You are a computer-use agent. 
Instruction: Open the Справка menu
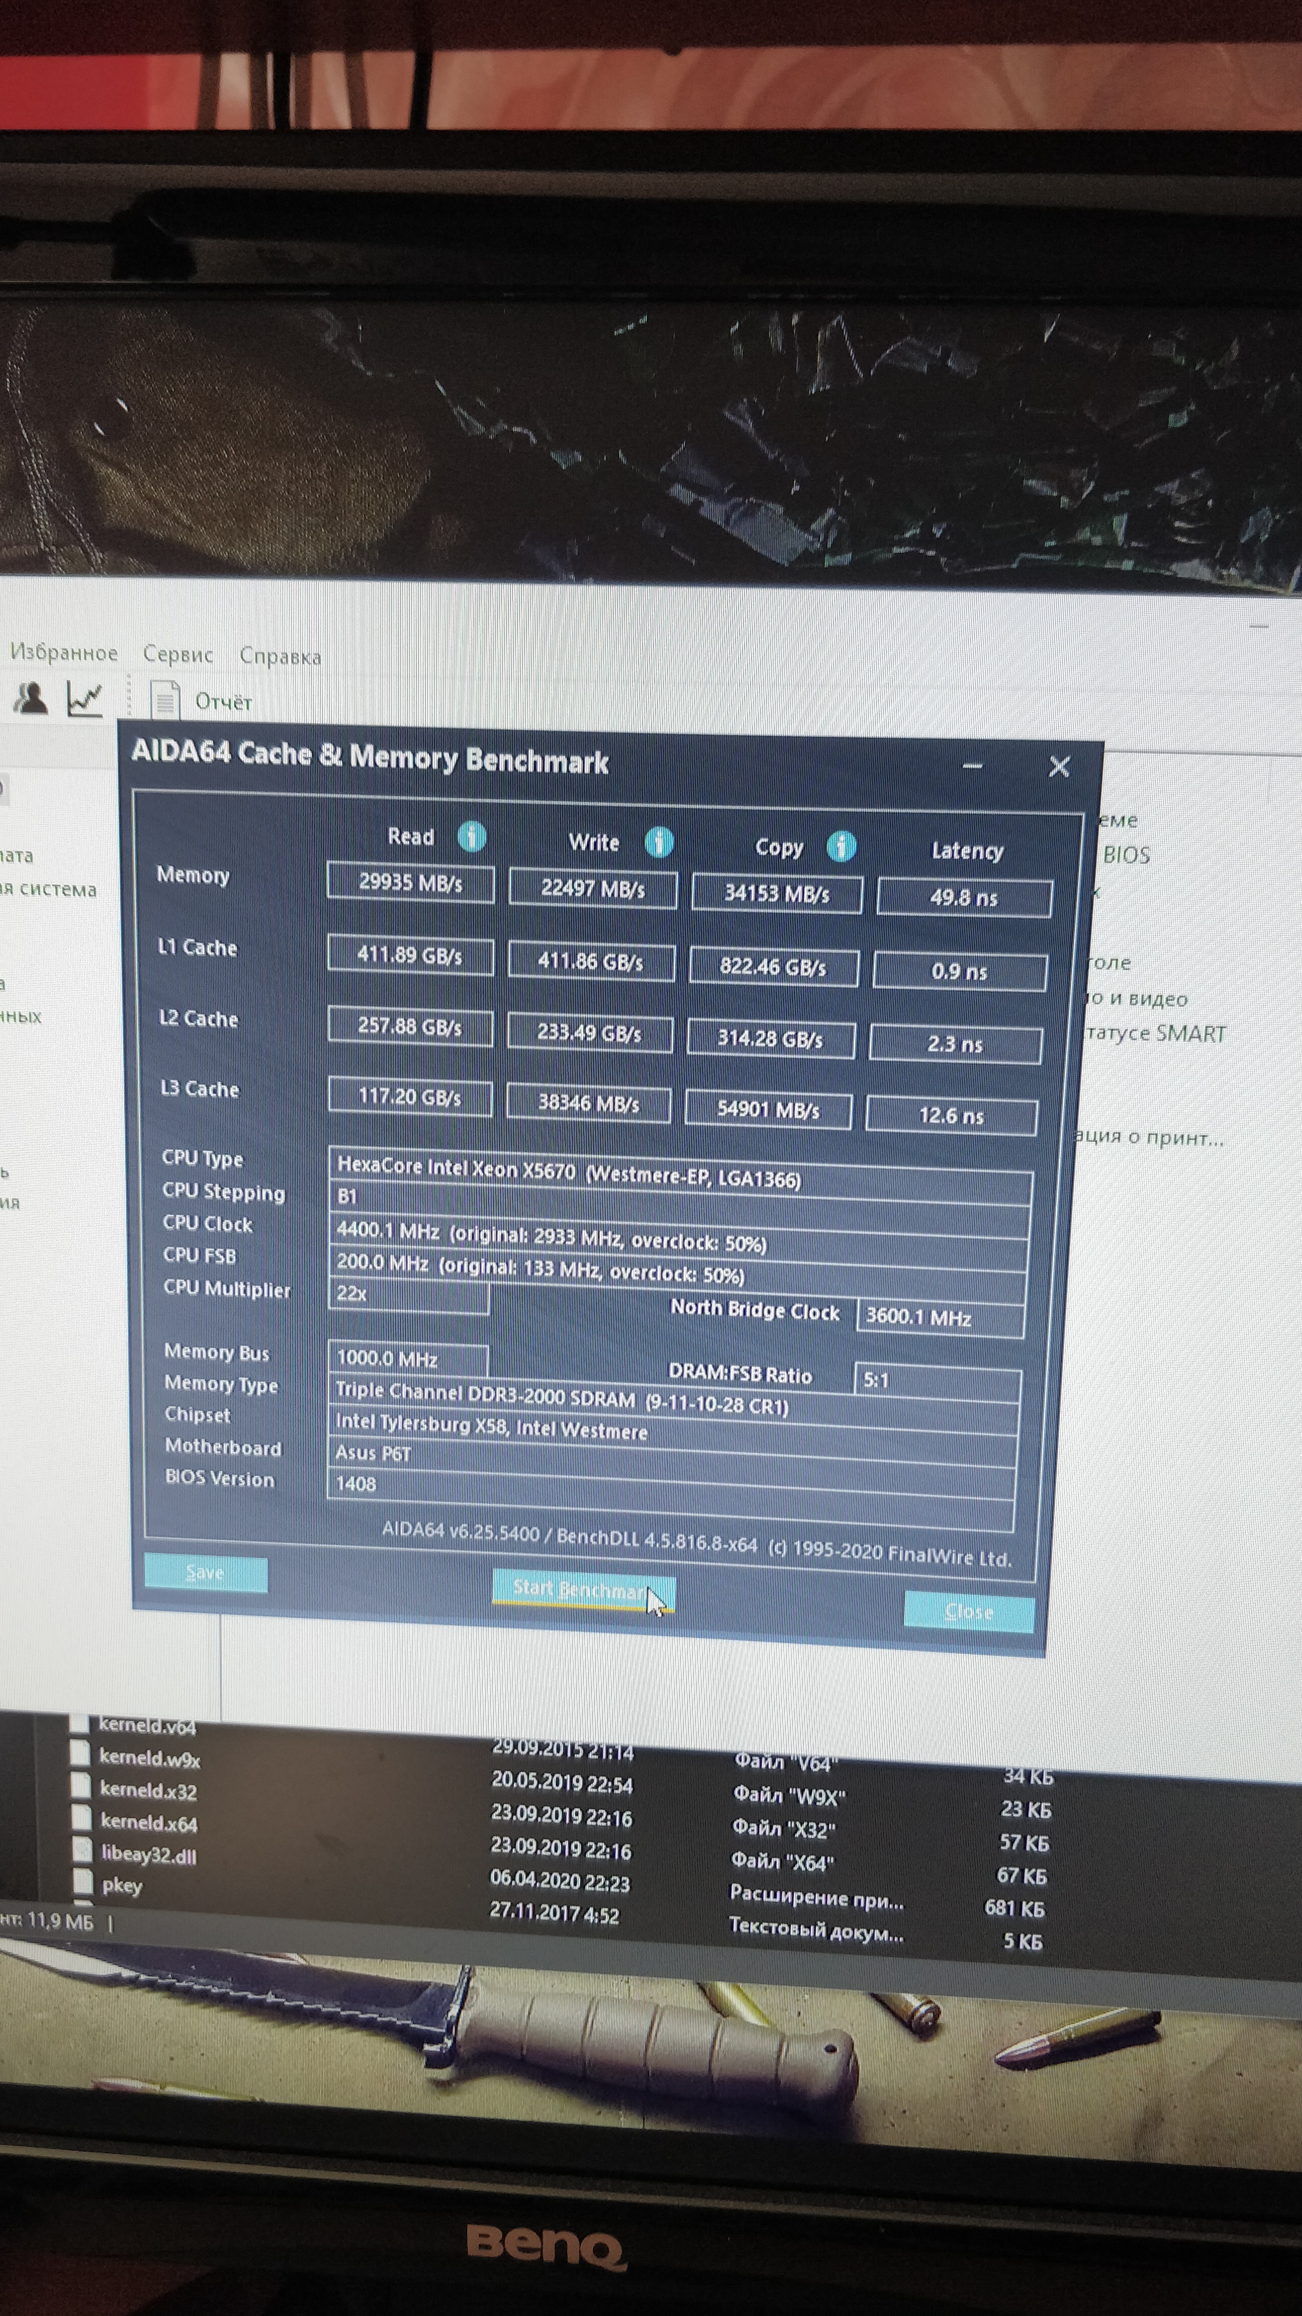click(279, 656)
